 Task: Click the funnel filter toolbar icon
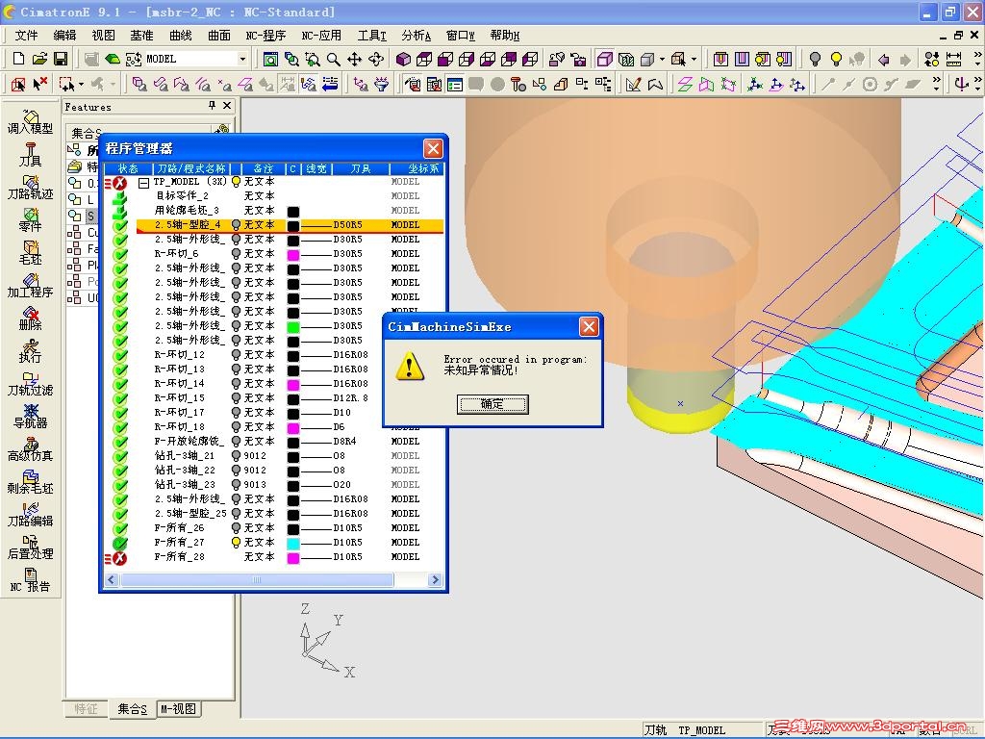(x=381, y=84)
